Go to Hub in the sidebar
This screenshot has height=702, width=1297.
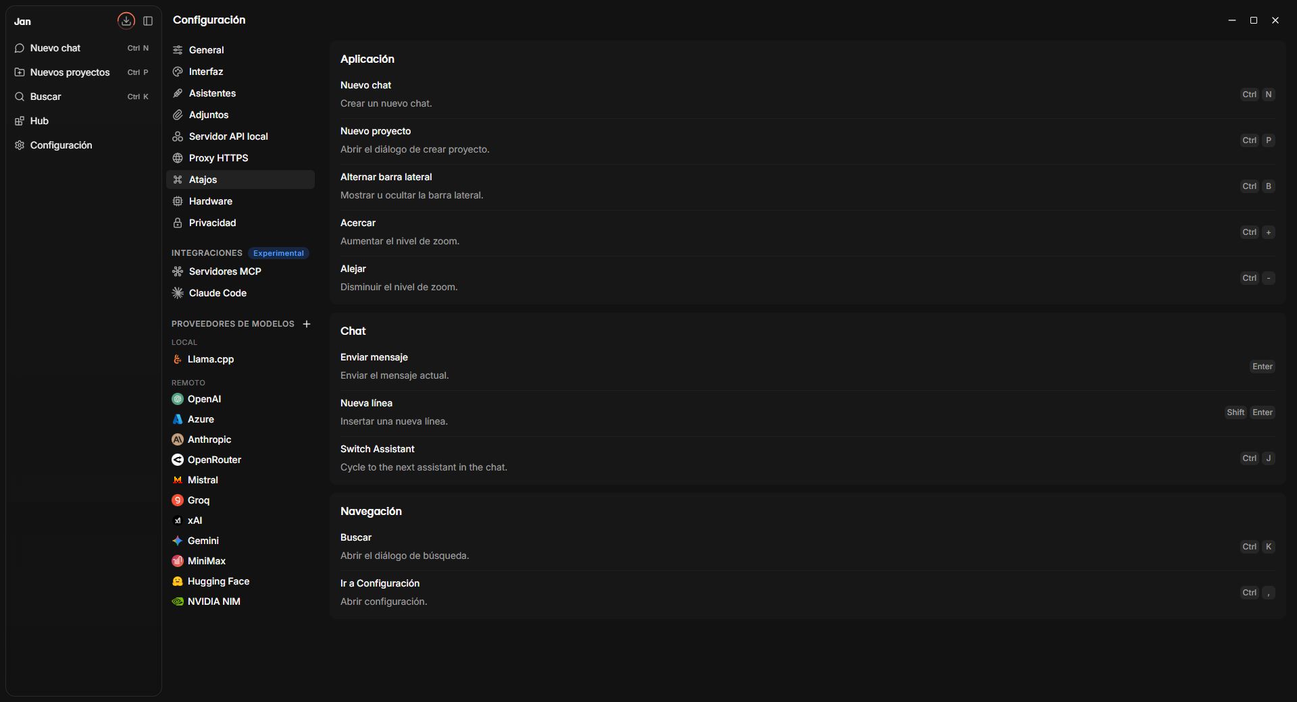pos(83,121)
